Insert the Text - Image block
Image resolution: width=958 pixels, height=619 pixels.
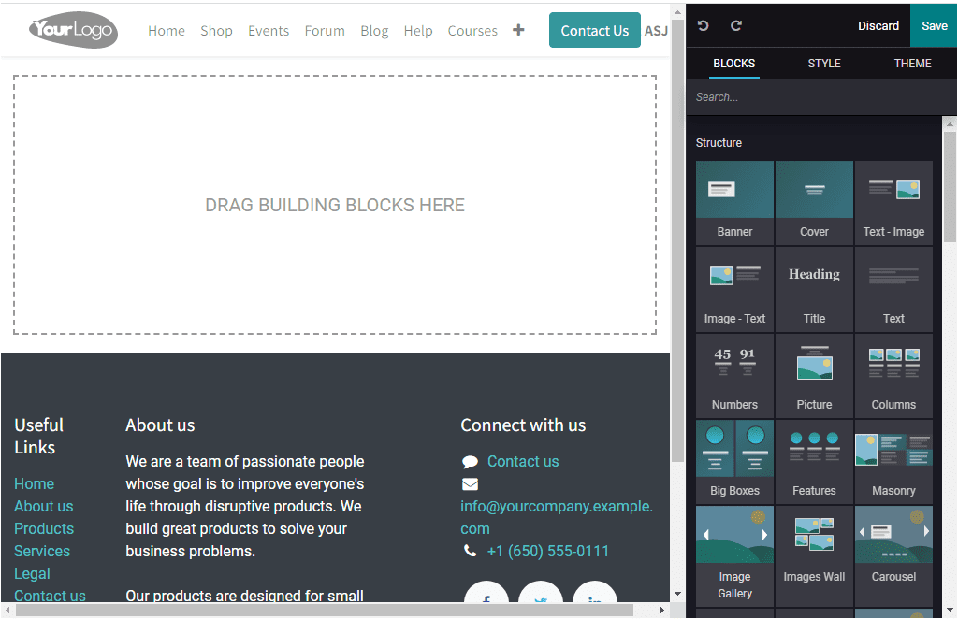coord(893,202)
